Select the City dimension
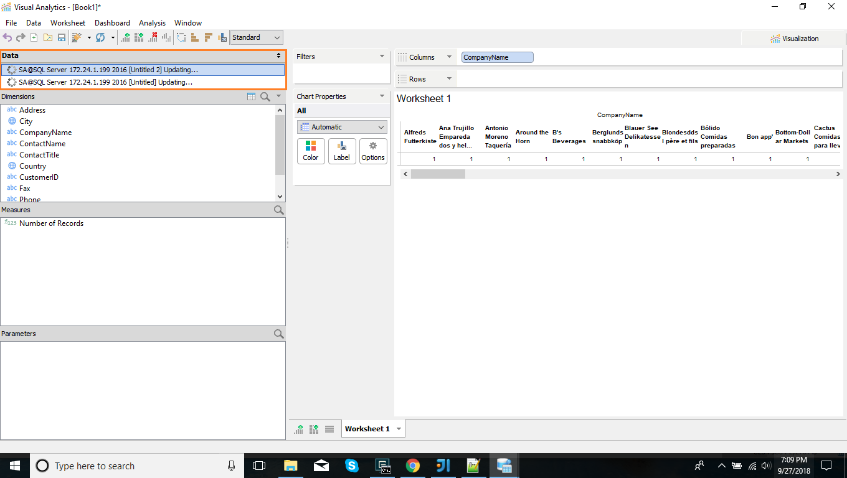Image resolution: width=847 pixels, height=478 pixels. pyautogui.click(x=26, y=121)
